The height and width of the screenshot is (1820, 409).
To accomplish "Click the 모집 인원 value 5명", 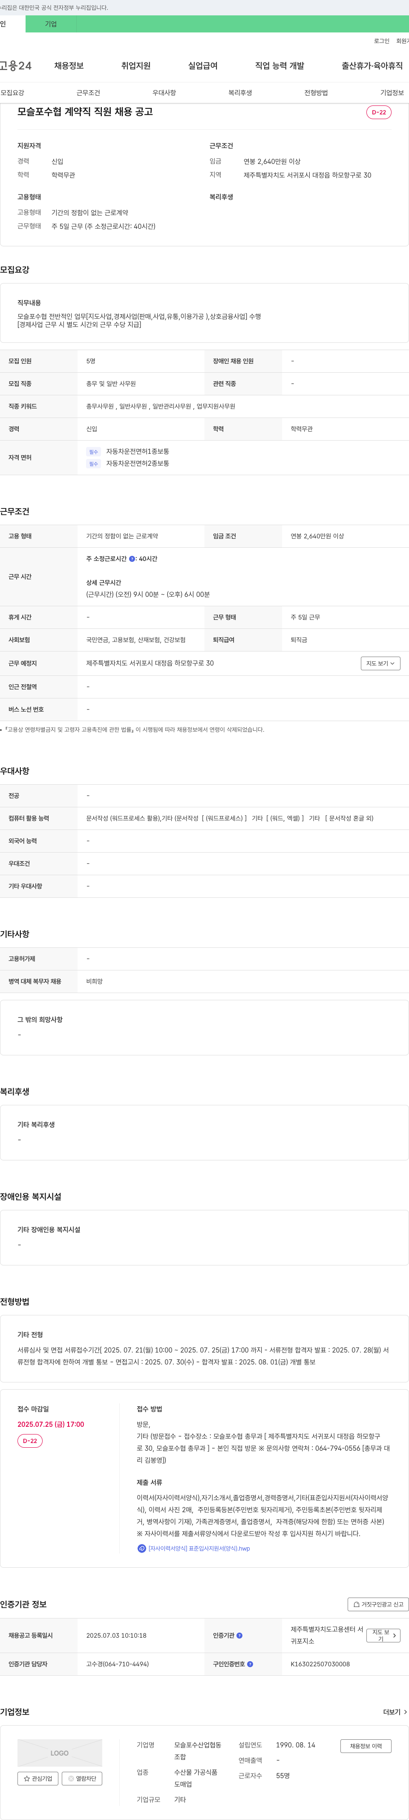I will [x=91, y=361].
